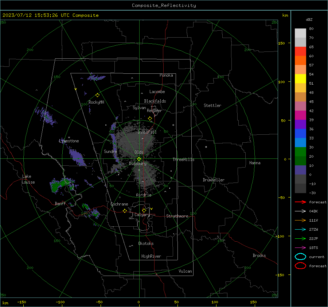Click the Composite_Reflectivity title
The width and height of the screenshot is (328, 307).
[164, 5]
